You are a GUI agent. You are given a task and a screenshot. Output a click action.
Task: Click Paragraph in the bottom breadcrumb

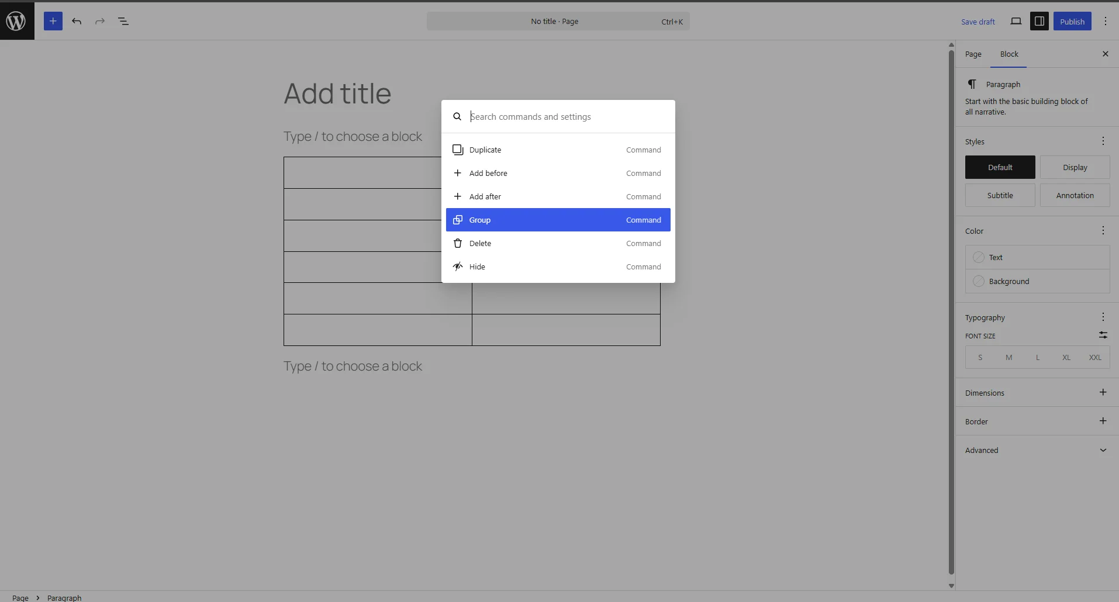[64, 597]
